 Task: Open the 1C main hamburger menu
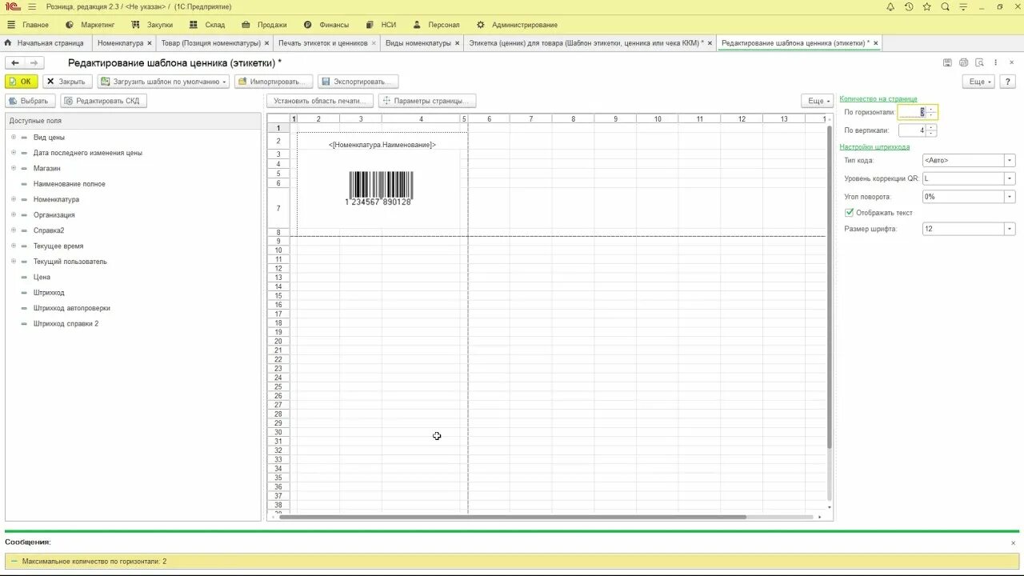pyautogui.click(x=30, y=6)
